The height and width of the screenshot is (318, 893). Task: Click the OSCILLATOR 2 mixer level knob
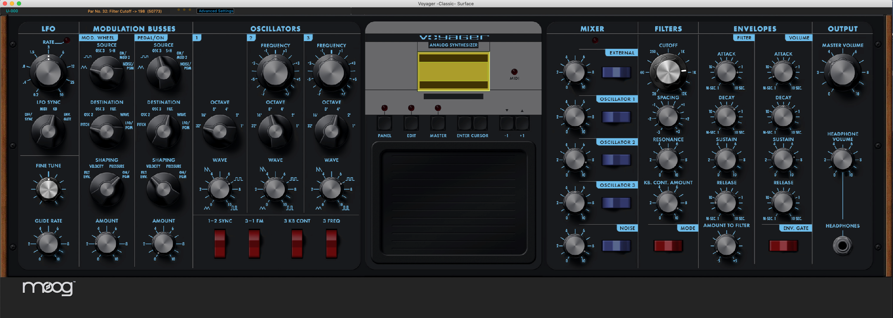tap(575, 160)
